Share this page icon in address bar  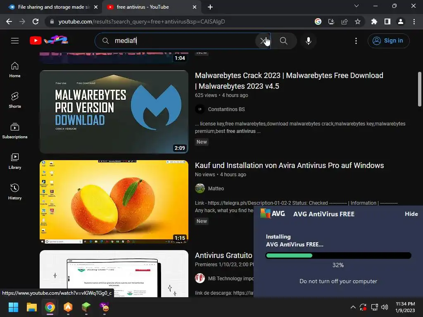[345, 21]
